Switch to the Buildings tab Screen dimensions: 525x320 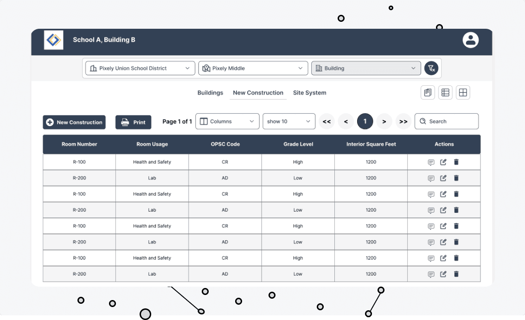click(210, 93)
